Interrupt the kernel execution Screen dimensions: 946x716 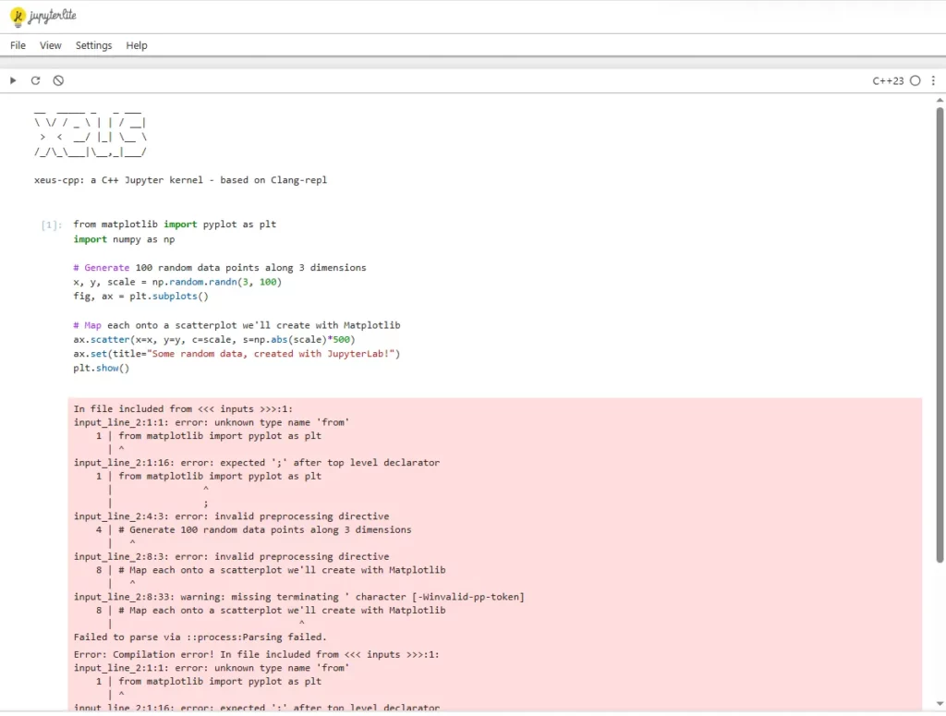(x=58, y=80)
